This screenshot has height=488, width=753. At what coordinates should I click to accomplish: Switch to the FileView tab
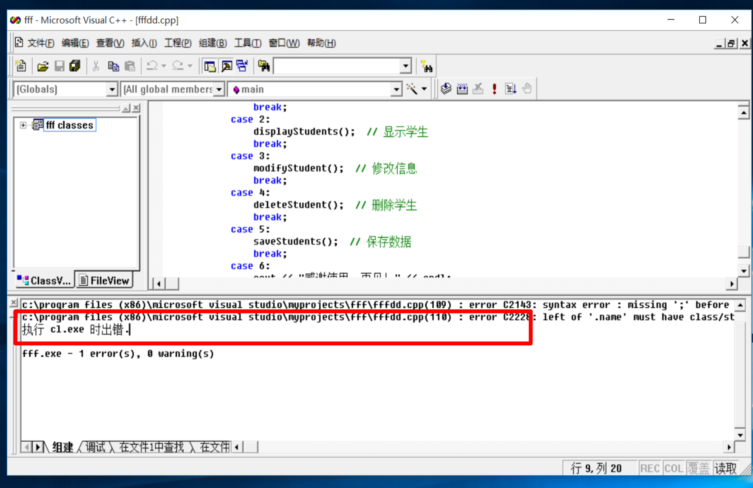(104, 281)
